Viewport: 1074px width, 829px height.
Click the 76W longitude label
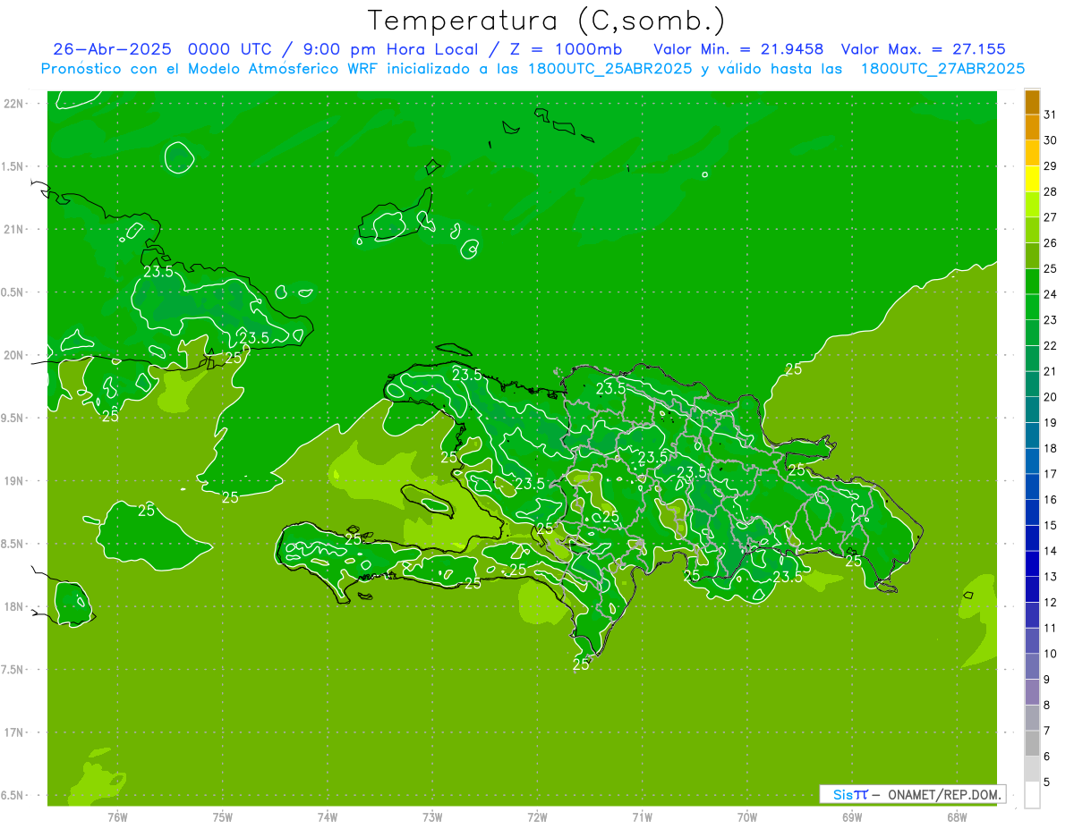click(117, 816)
